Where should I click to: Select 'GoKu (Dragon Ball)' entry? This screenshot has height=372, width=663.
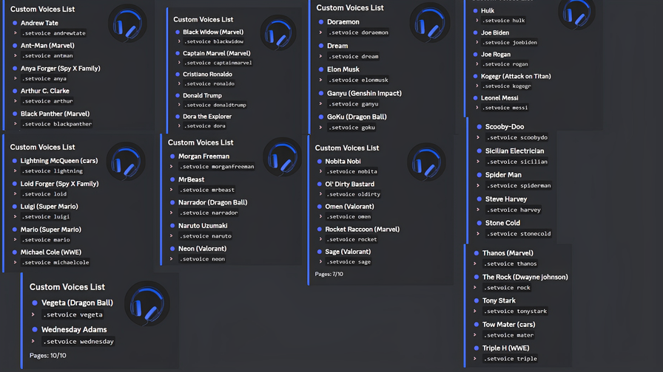[x=357, y=117]
